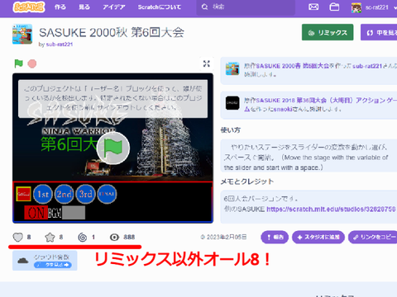Select the 3rd stage circle button

pos(85,194)
